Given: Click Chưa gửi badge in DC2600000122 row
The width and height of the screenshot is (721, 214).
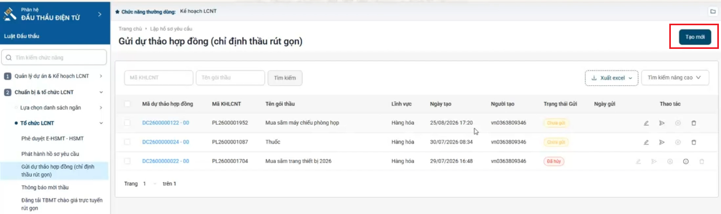Looking at the screenshot, I should click(x=556, y=123).
